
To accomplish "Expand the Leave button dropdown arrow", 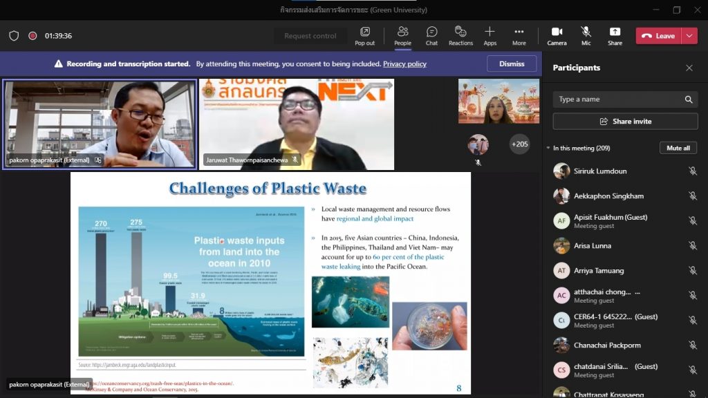I will (689, 36).
